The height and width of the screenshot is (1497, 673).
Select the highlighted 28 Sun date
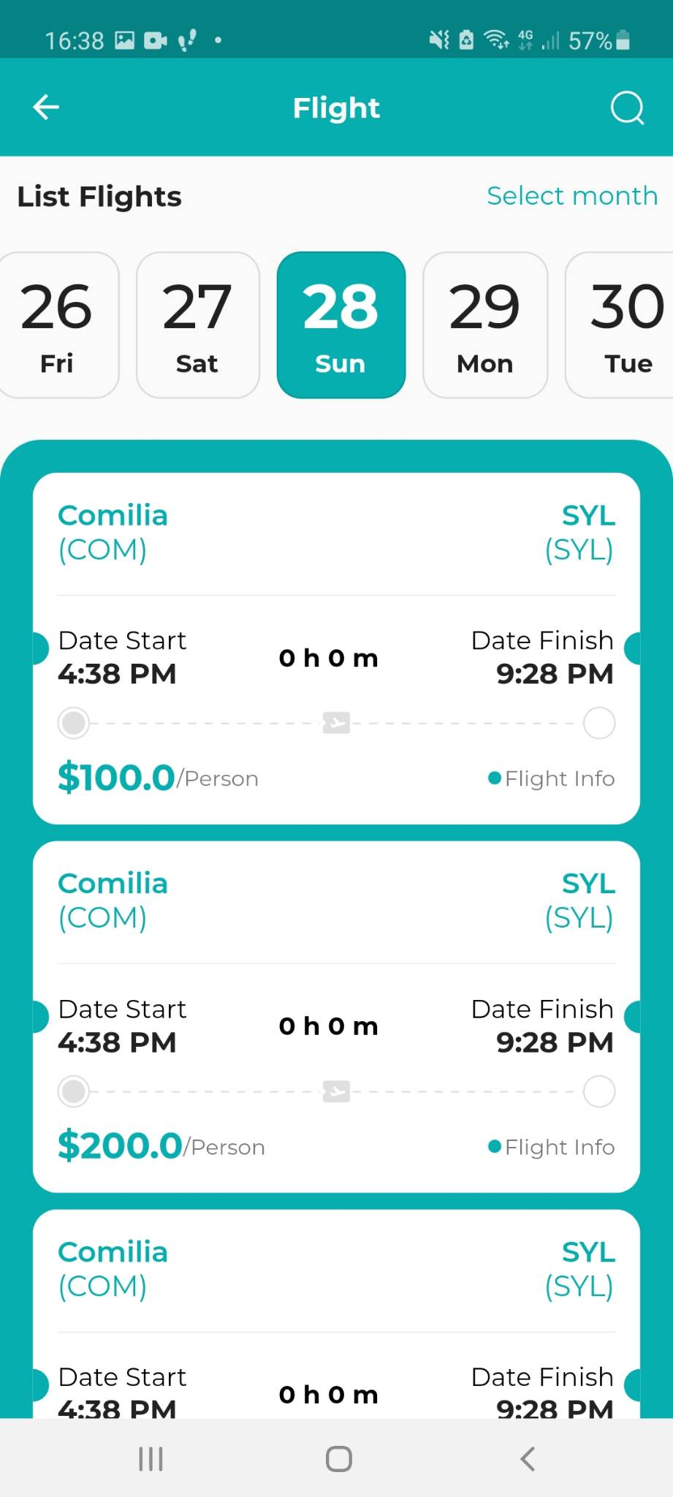pyautogui.click(x=341, y=325)
